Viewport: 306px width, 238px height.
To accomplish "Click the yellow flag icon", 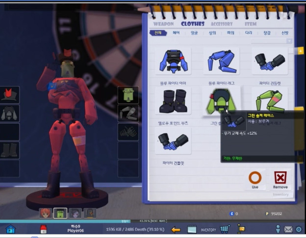I will point(241,229).
